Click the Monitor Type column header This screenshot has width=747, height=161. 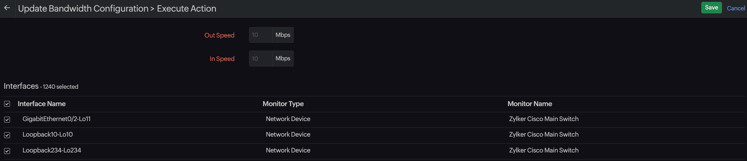click(283, 104)
